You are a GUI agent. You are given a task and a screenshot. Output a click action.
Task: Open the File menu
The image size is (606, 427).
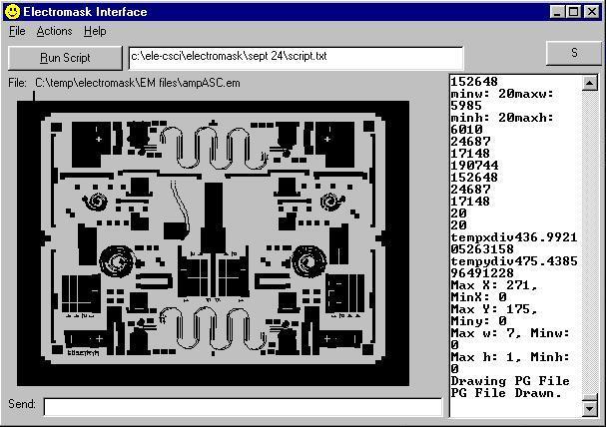pos(17,32)
